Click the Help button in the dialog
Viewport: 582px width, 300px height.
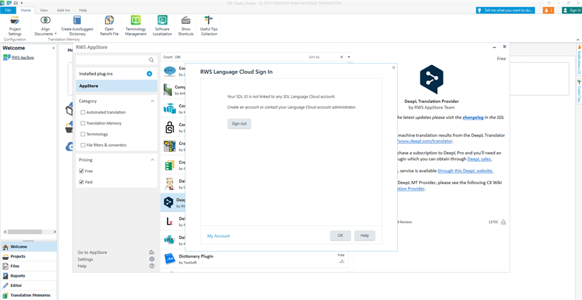tap(365, 236)
